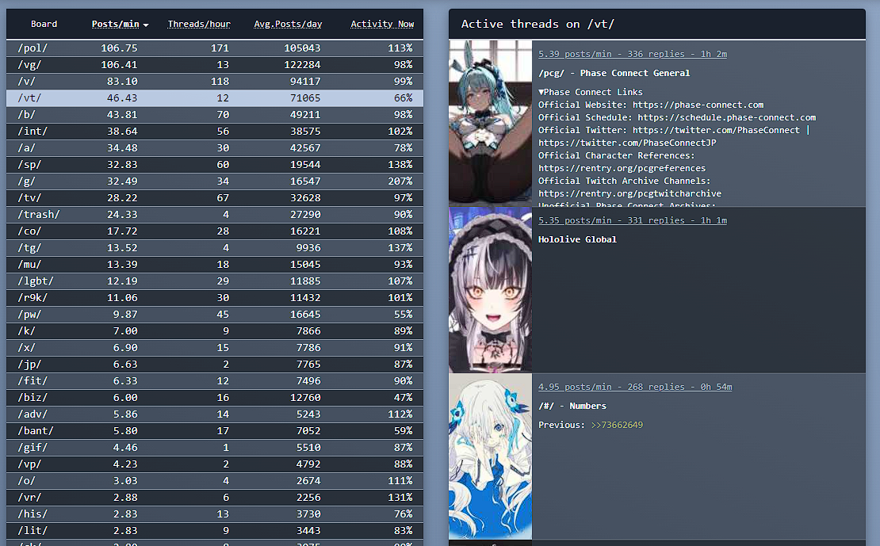The height and width of the screenshot is (546, 880).
Task: Pick the /x/ board row
Action: coord(215,348)
